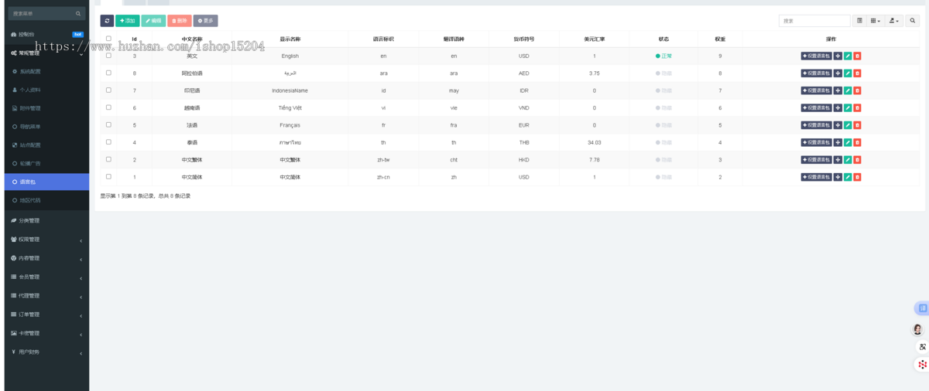Screen dimensions: 929x391
Task: Tick checkbox for row Id 8
Action: [108, 73]
